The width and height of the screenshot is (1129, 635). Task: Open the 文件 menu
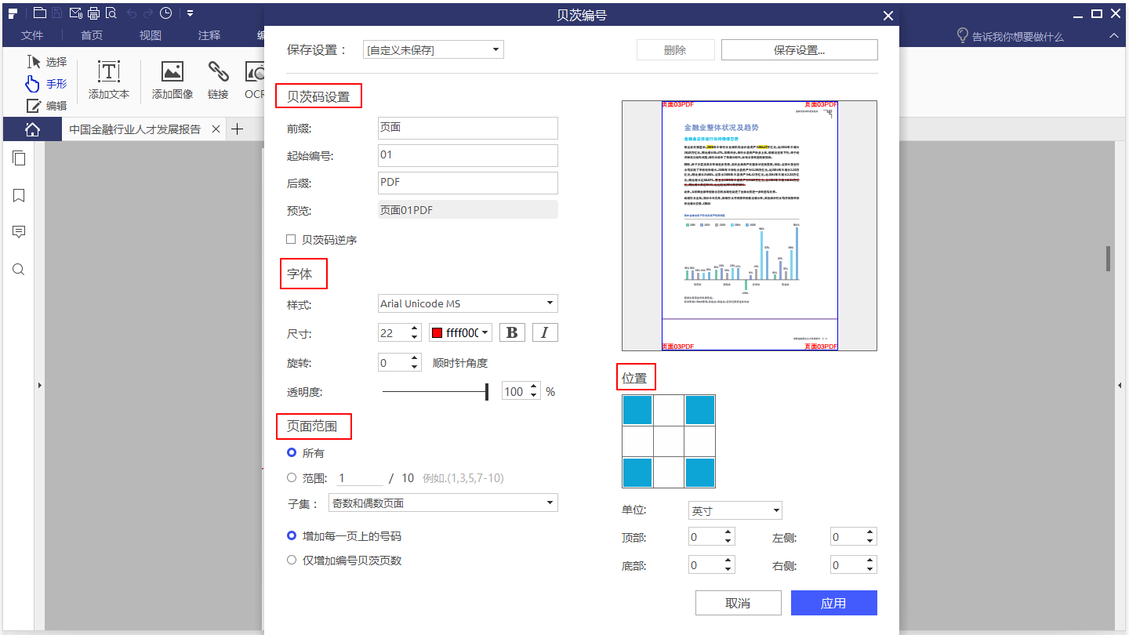(32, 35)
